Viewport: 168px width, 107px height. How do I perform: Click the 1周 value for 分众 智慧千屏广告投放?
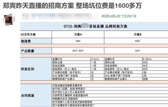145,76
